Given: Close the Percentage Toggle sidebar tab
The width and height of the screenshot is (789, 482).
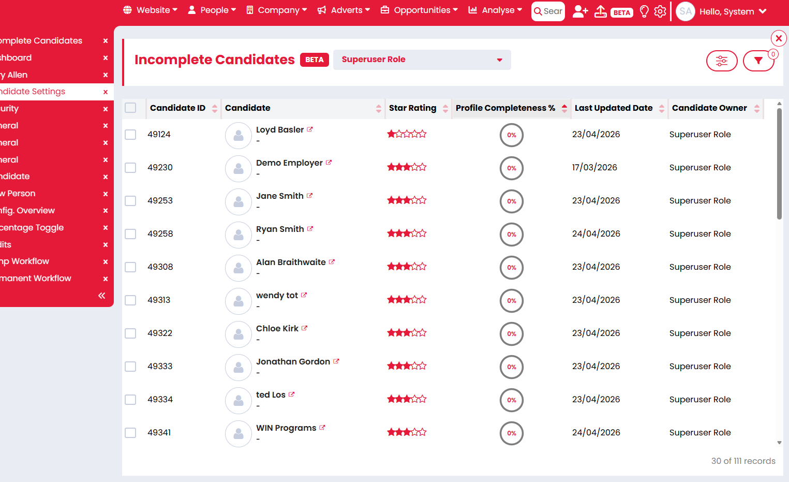Looking at the screenshot, I should coord(106,228).
